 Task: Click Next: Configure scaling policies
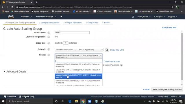coord(167,89)
